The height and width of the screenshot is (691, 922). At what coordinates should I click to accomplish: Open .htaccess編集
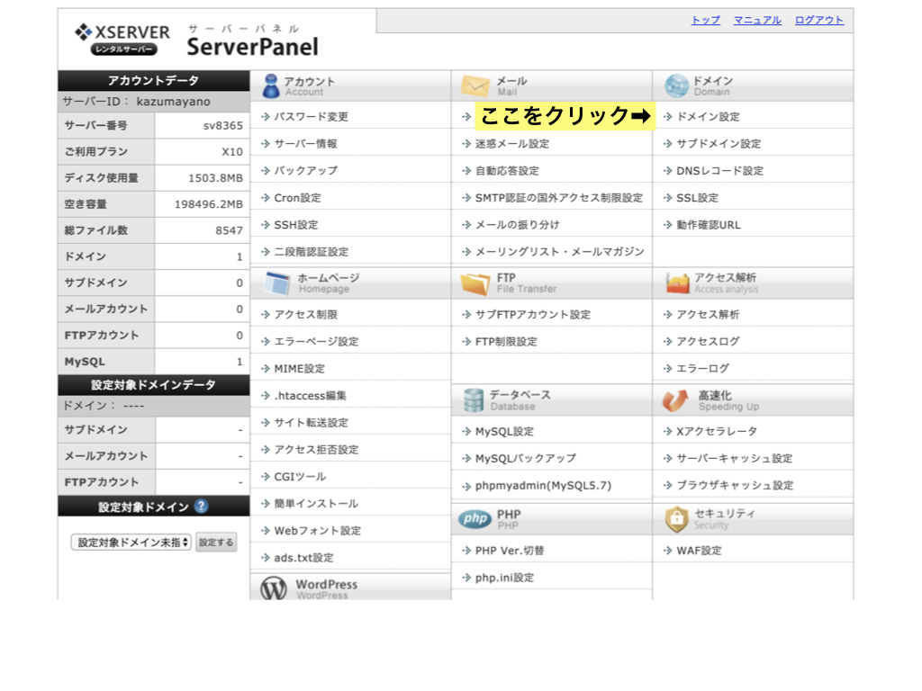310,396
